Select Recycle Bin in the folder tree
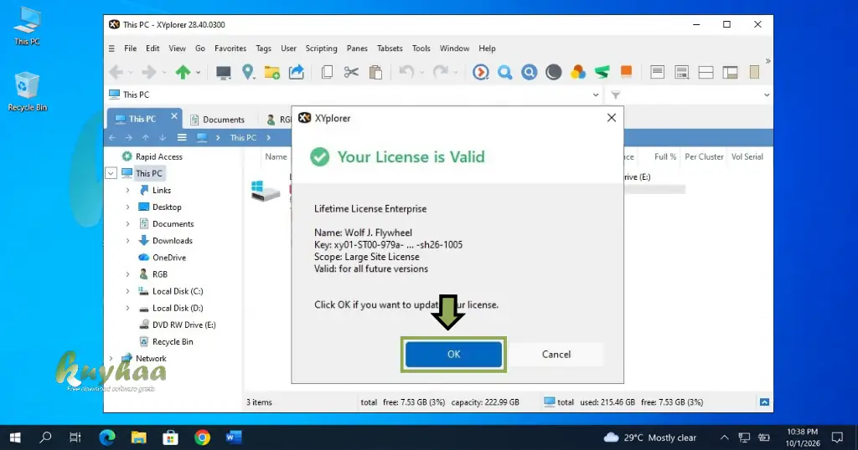This screenshot has height=450, width=858. 173,342
